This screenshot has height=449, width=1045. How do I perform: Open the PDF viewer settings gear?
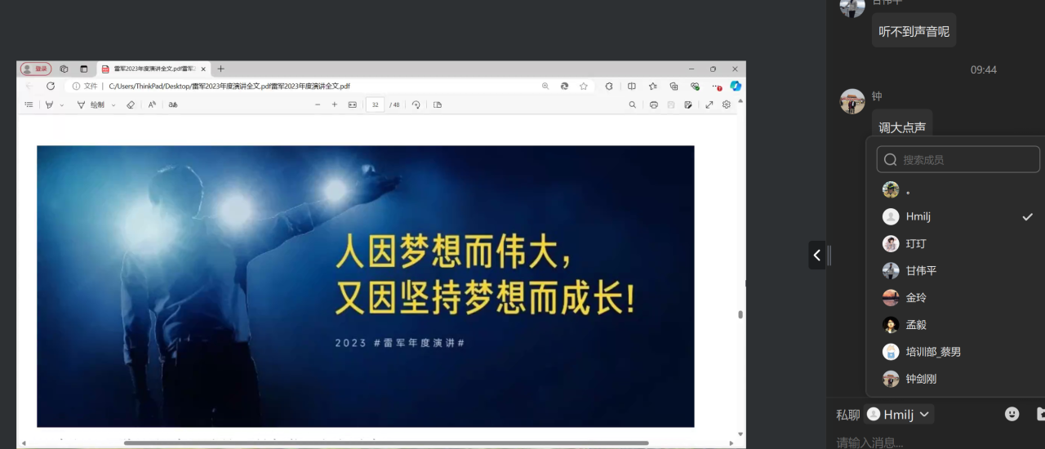(x=727, y=104)
